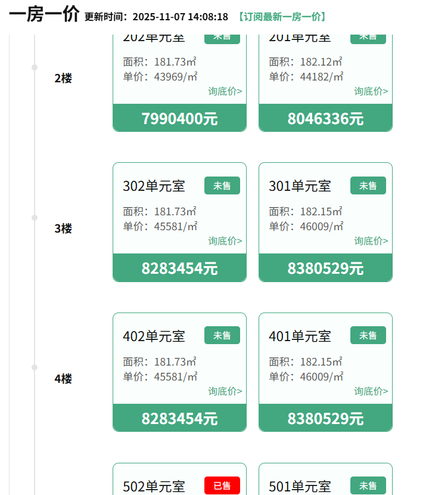Click the 未售 badge on unit 402
This screenshot has height=495, width=429.
click(222, 336)
